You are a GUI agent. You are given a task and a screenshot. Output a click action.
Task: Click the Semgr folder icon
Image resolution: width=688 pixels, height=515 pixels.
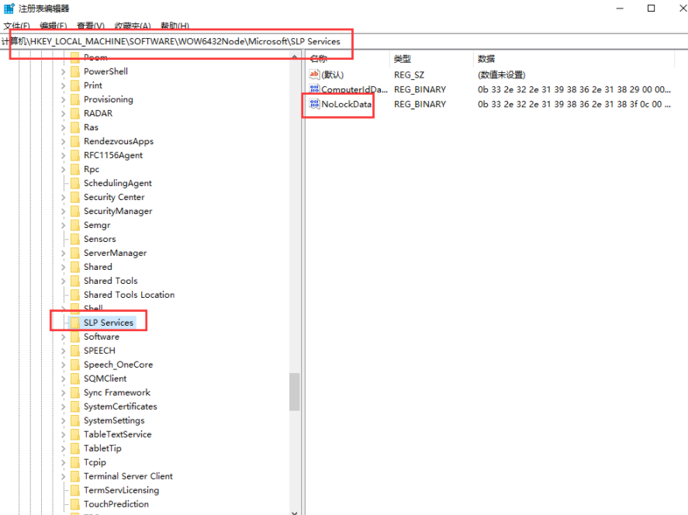pos(75,225)
